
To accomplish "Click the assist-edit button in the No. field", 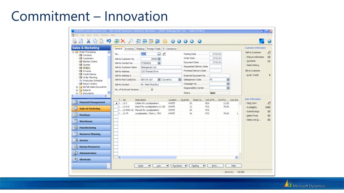I will (159, 54).
